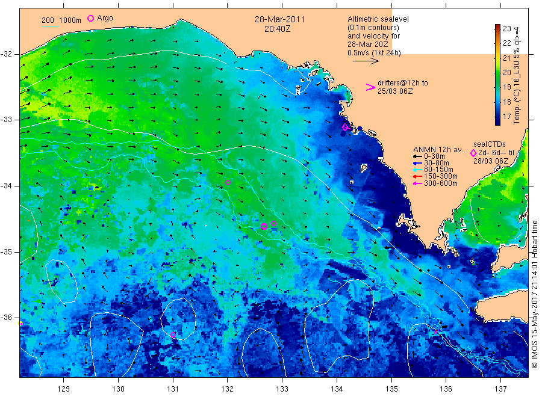Click the Argo circle at 132°E, 34°S
542x397 pixels.
[228, 183]
